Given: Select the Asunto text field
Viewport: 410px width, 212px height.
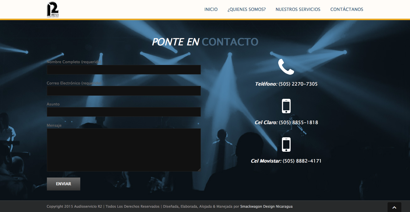Looking at the screenshot, I should 124,112.
